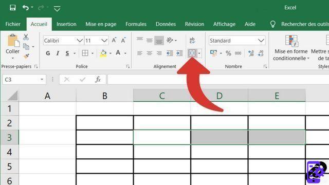Open the Insertion tab
This screenshot has height=185, width=329.
coord(66,24)
